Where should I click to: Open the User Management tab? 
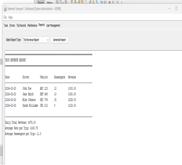point(53,25)
